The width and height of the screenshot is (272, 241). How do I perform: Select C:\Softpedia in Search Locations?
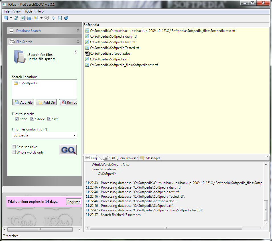(28, 83)
